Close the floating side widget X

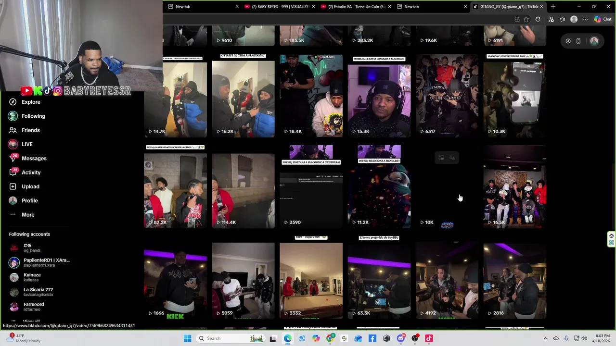(x=611, y=235)
